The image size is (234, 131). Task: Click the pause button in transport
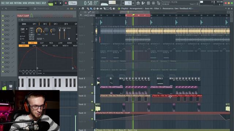(x=56, y=3)
